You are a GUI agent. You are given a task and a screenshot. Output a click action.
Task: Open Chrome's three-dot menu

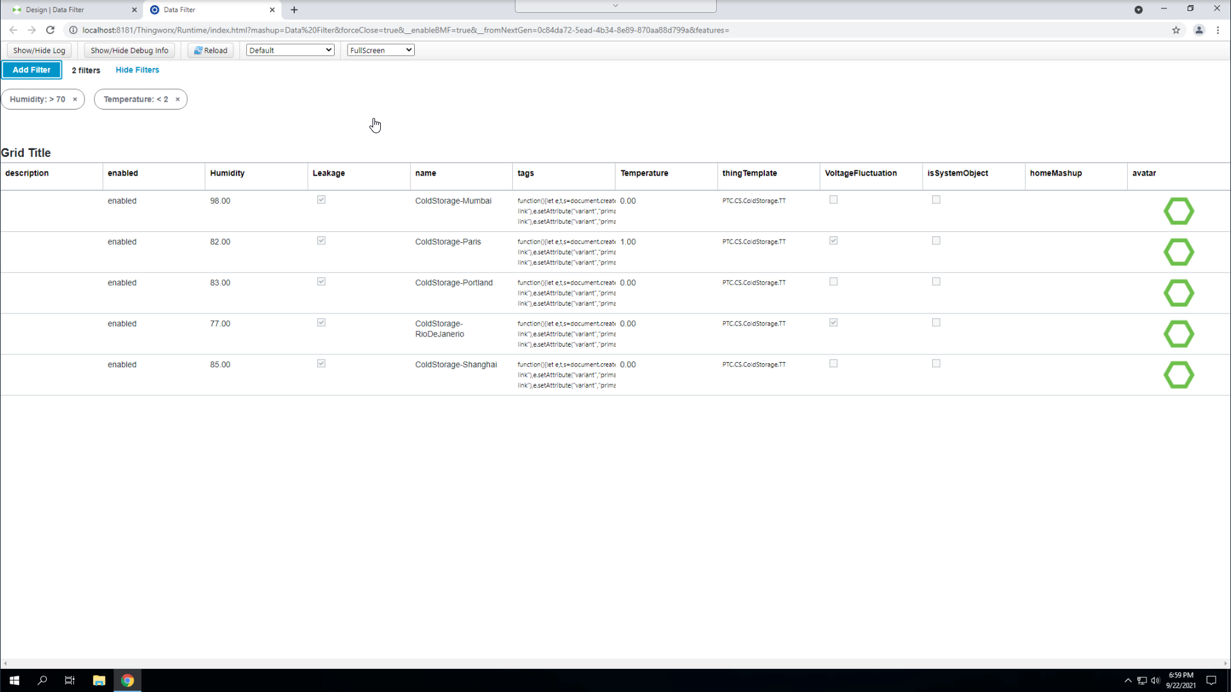(x=1218, y=30)
